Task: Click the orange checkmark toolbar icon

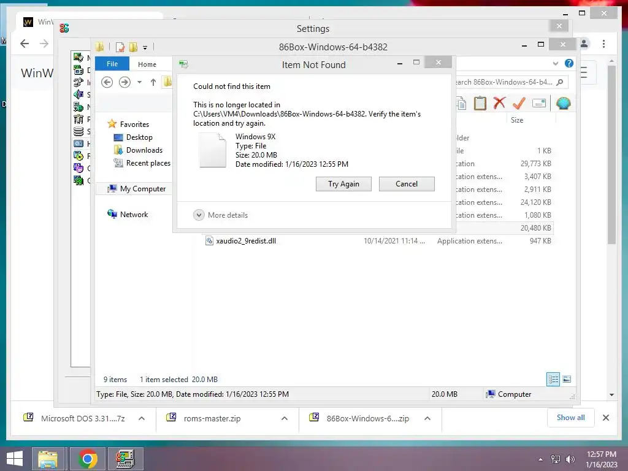Action: [x=519, y=103]
